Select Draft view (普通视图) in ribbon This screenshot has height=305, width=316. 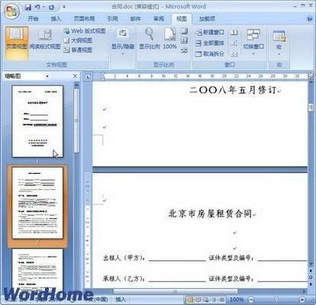pyautogui.click(x=78, y=50)
